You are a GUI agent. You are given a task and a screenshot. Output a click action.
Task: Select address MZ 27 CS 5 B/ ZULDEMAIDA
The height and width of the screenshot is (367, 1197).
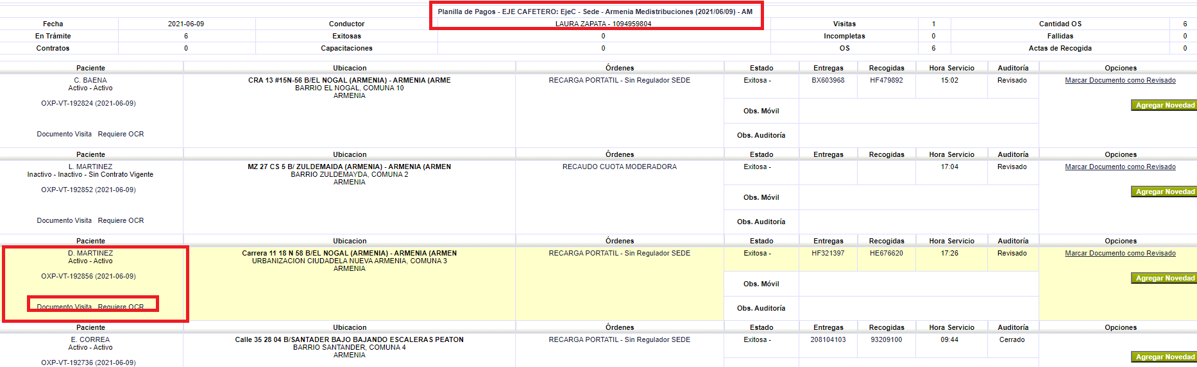click(x=350, y=167)
